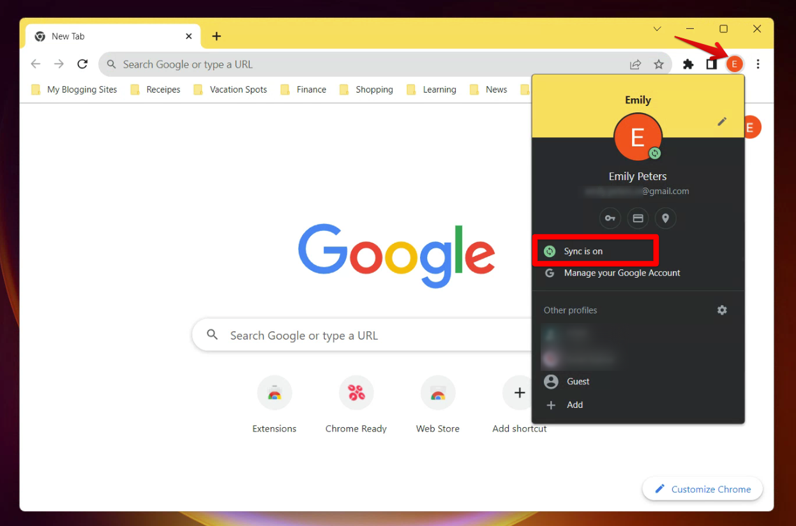Open payment methods card icon
796x526 pixels.
click(638, 218)
